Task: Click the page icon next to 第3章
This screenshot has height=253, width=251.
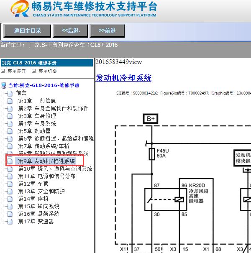Action: click(10, 116)
